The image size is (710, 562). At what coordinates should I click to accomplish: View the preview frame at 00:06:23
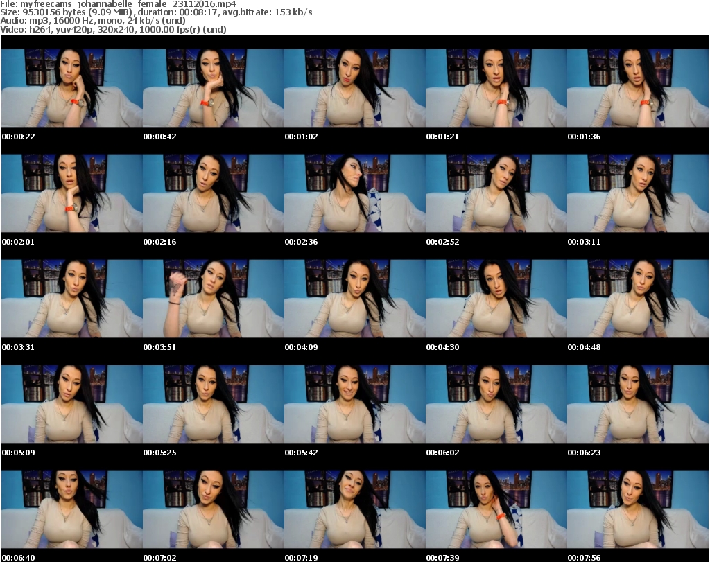click(x=638, y=404)
